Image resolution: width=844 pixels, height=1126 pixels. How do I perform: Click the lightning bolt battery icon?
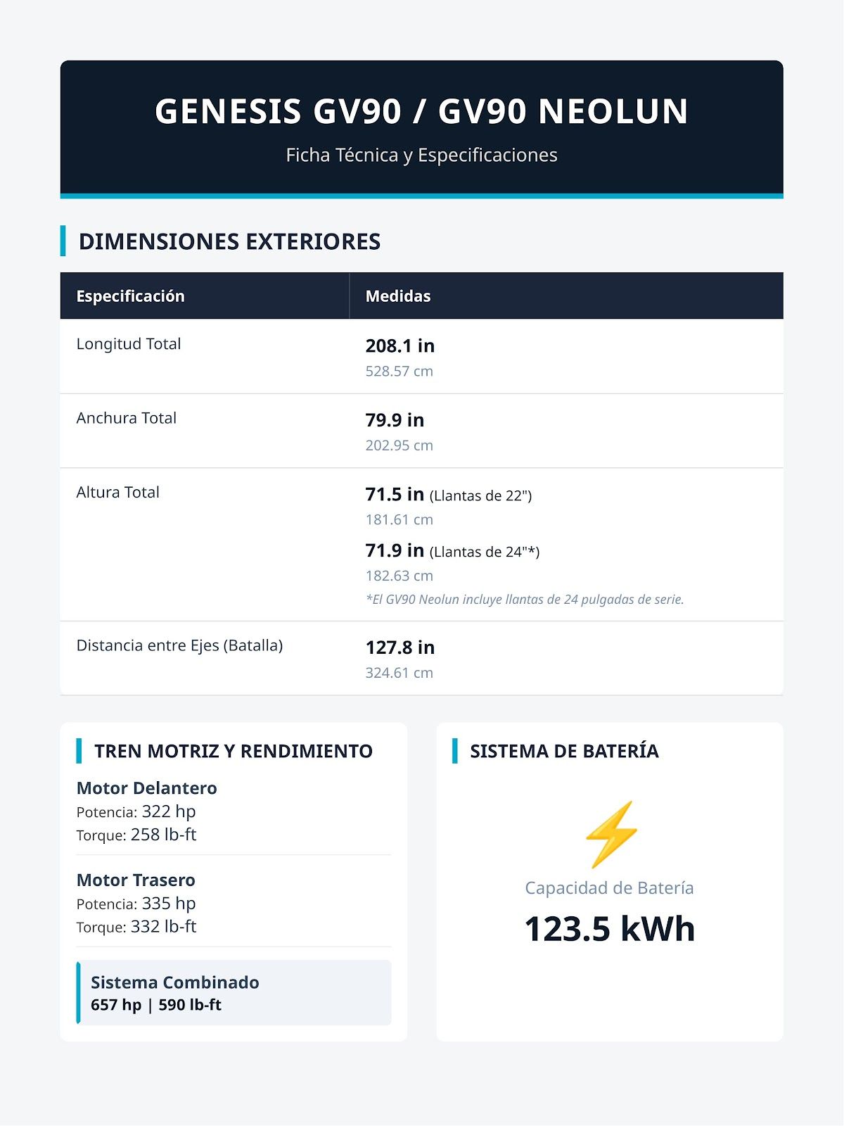pos(610,834)
